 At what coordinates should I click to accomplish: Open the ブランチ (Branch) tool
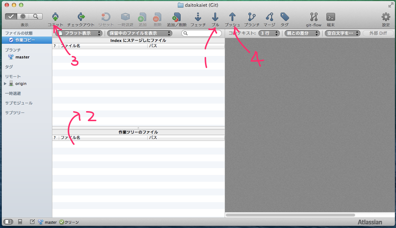[252, 17]
